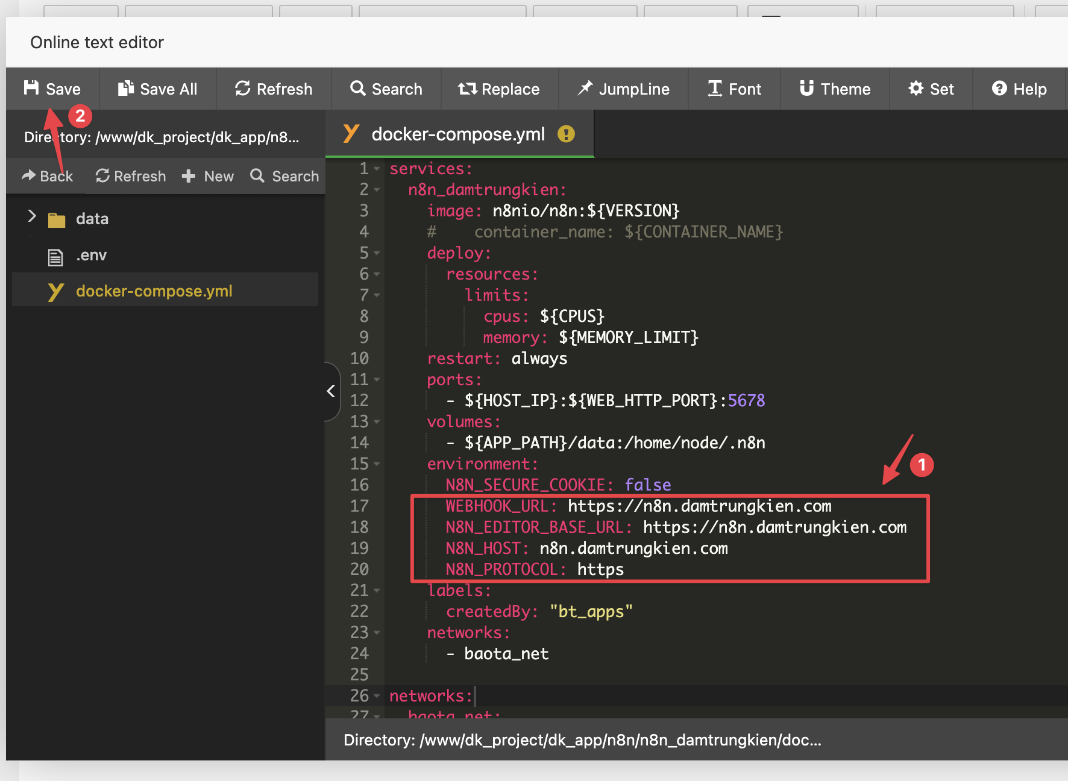Click baota_net entry on line 24
The width and height of the screenshot is (1068, 781).
(x=506, y=654)
